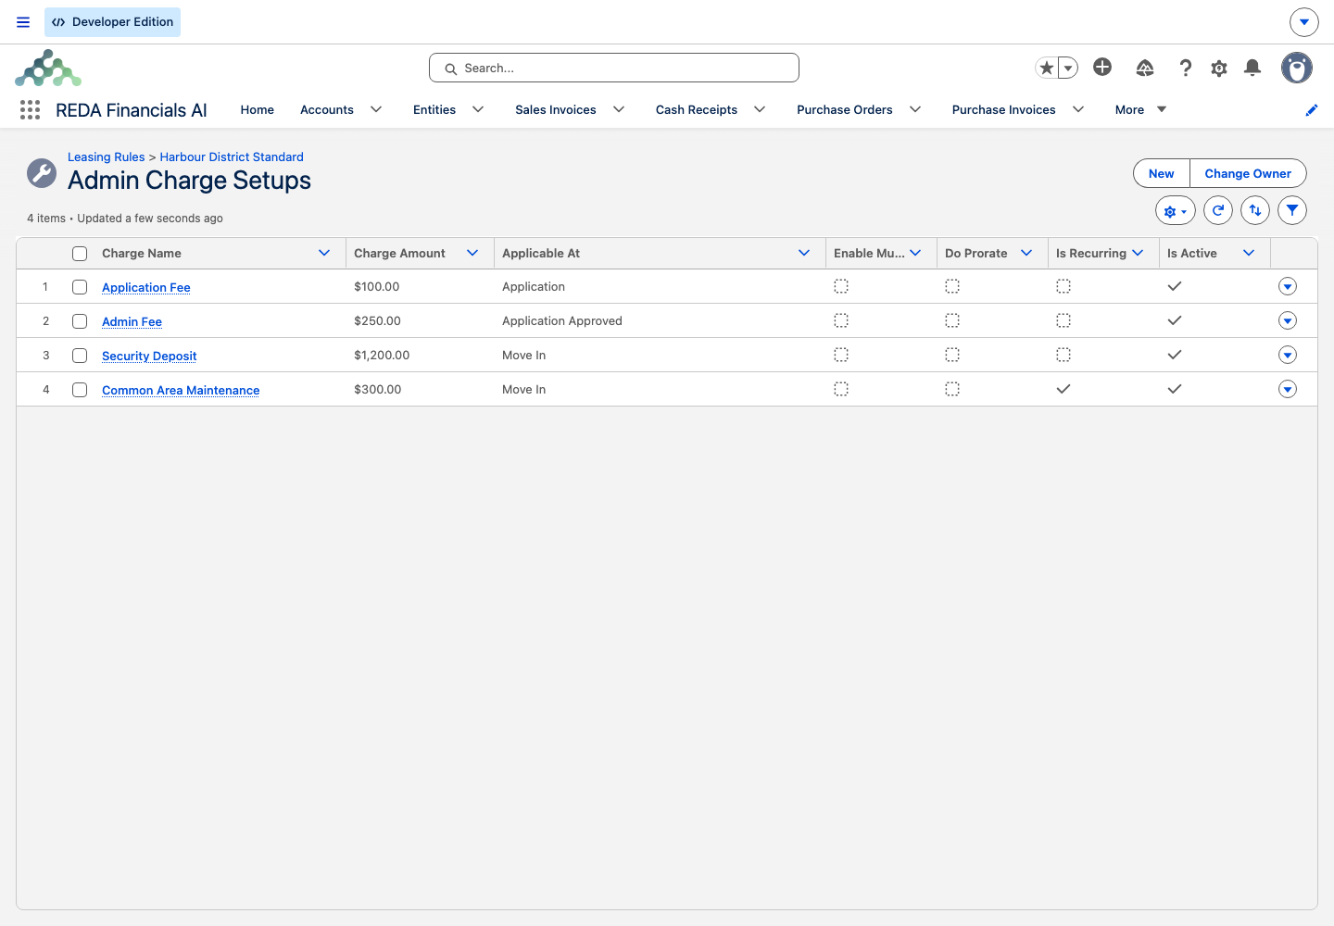The width and height of the screenshot is (1334, 926).
Task: View the notifications bell
Action: pyautogui.click(x=1252, y=68)
